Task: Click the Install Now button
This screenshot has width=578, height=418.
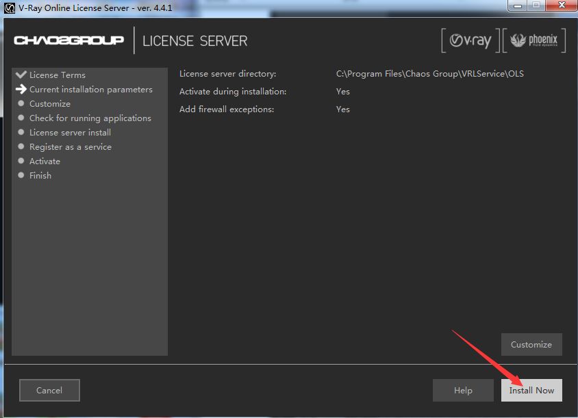Action: tap(531, 390)
